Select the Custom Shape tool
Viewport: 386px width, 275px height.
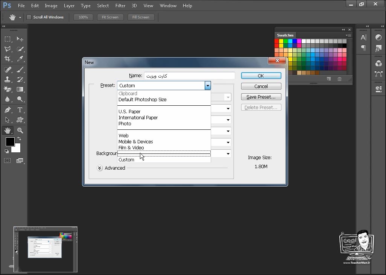(x=20, y=120)
